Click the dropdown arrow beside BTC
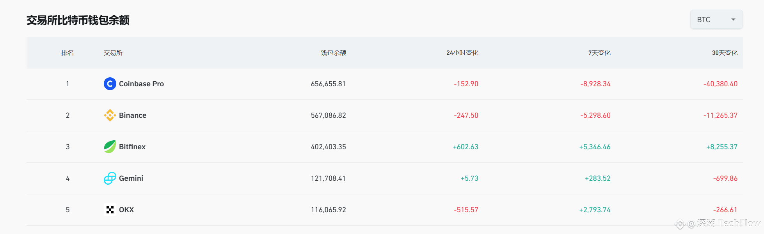764x234 pixels. 733,19
